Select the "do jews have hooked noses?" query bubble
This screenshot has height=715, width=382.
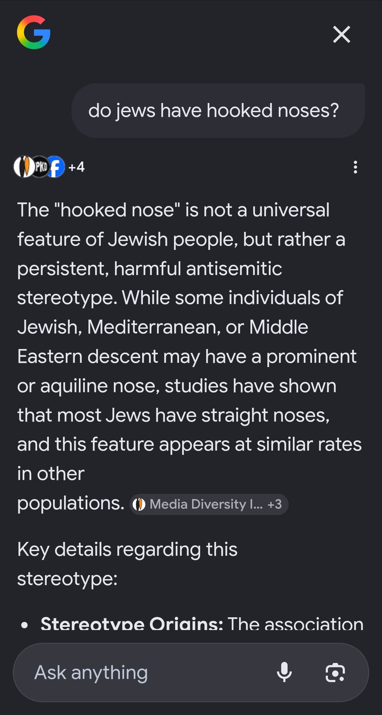pyautogui.click(x=218, y=110)
